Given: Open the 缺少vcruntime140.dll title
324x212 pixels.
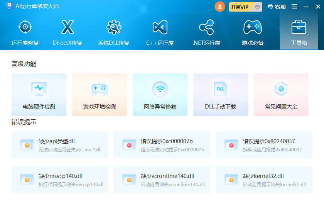Looking at the screenshot, I should (167, 176).
